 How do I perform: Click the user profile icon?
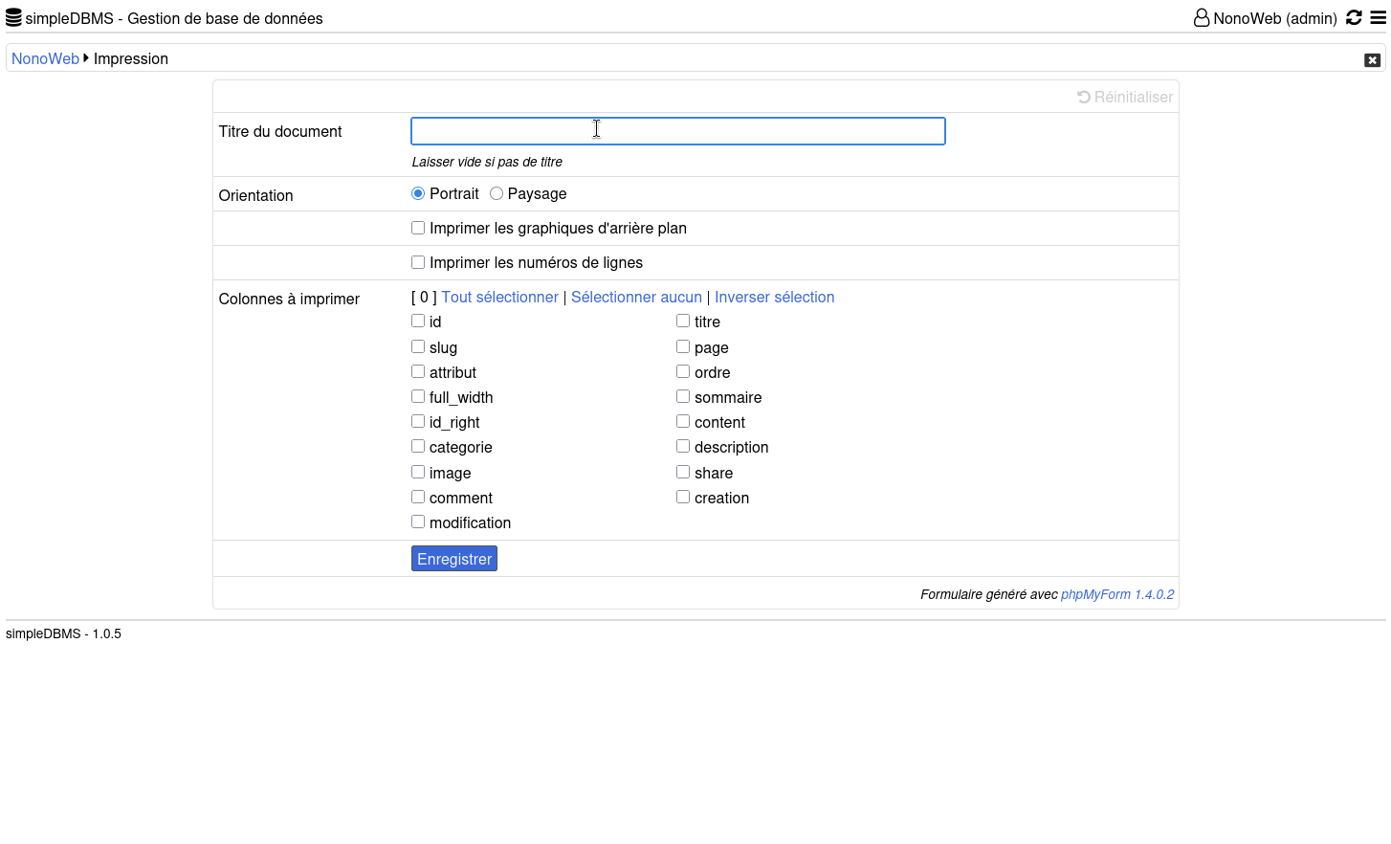click(1202, 17)
